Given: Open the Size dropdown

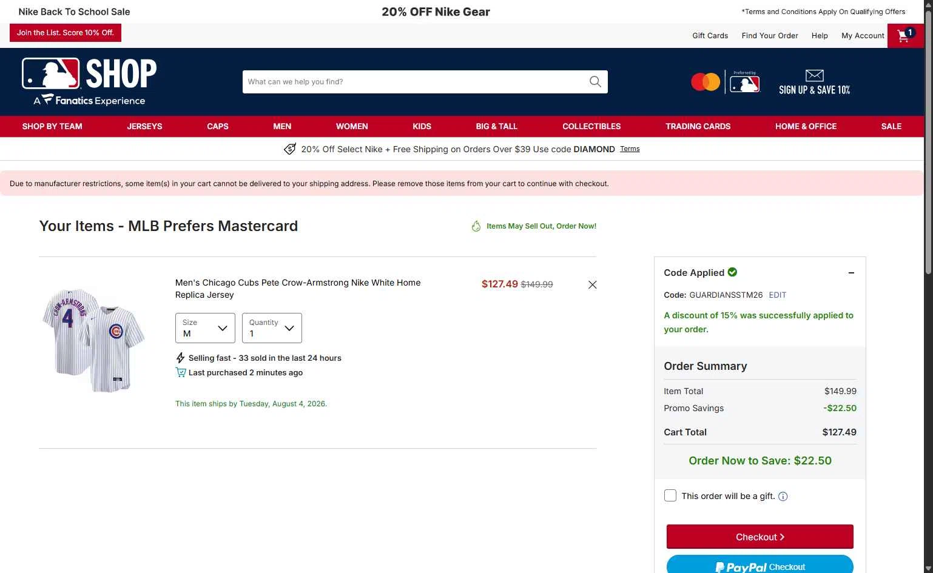Looking at the screenshot, I should (x=205, y=328).
